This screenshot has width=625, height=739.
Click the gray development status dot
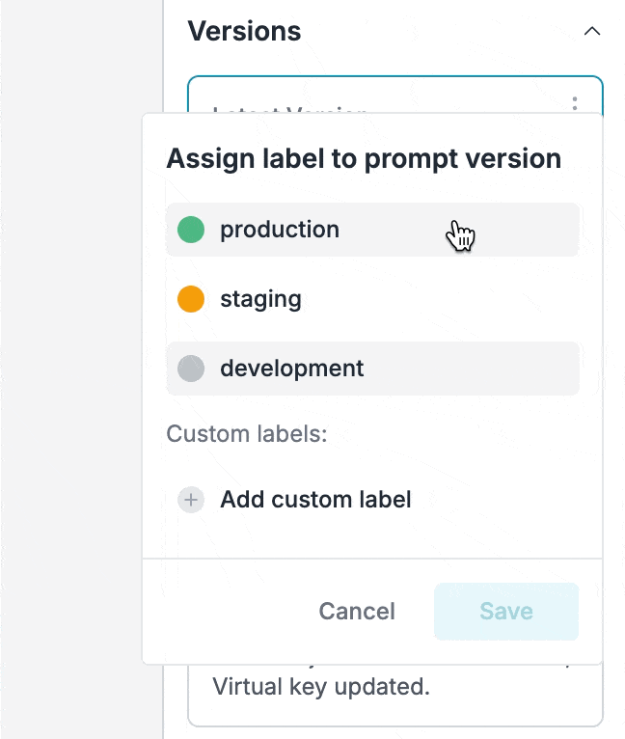click(191, 369)
